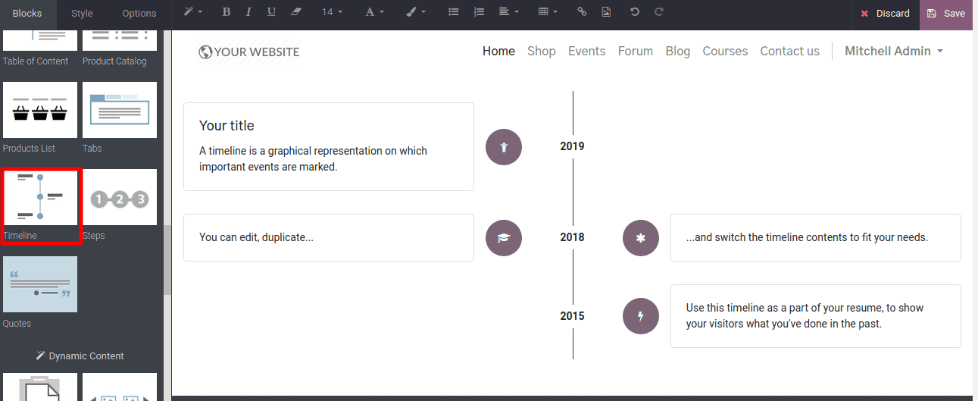Open the Blog menu item
Screen dimensions: 978x401
677,51
